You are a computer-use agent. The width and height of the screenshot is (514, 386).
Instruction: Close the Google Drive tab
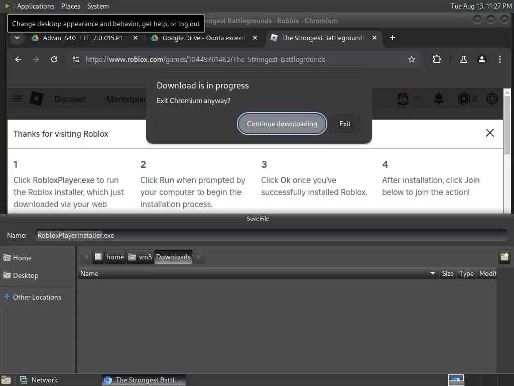(x=254, y=38)
